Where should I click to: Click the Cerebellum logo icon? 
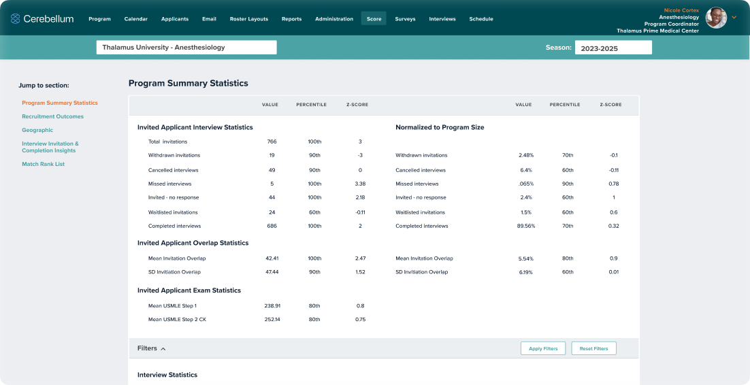pyautogui.click(x=15, y=19)
